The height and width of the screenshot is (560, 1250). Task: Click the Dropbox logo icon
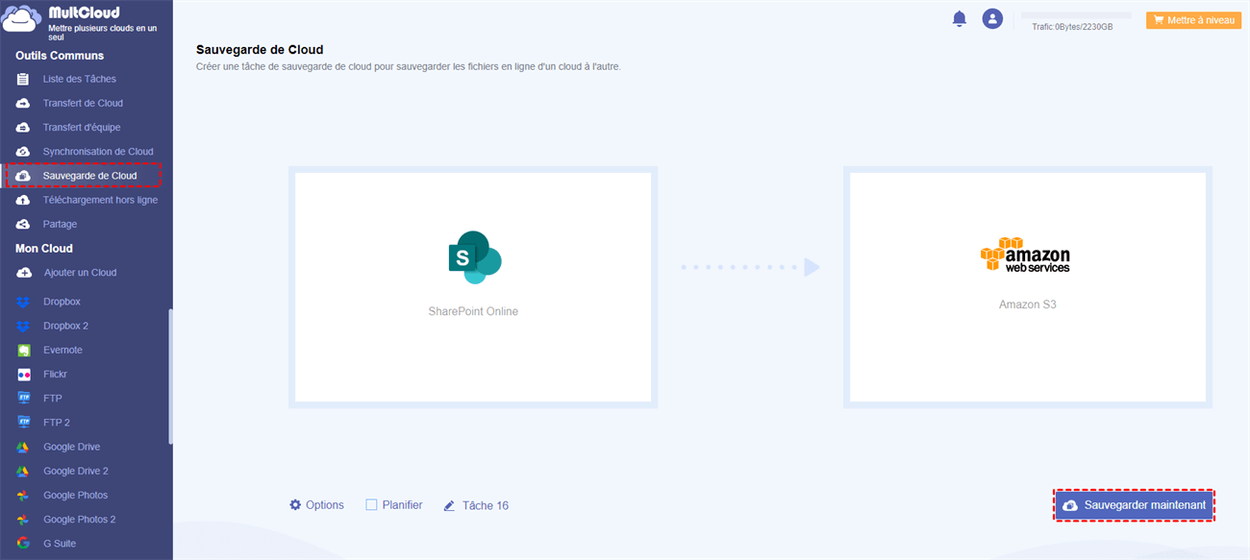pyautogui.click(x=23, y=302)
